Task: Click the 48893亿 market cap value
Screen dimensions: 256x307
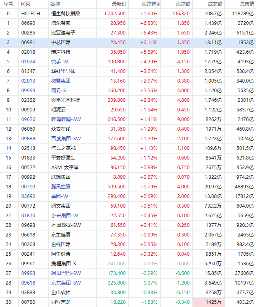Action: (244, 187)
